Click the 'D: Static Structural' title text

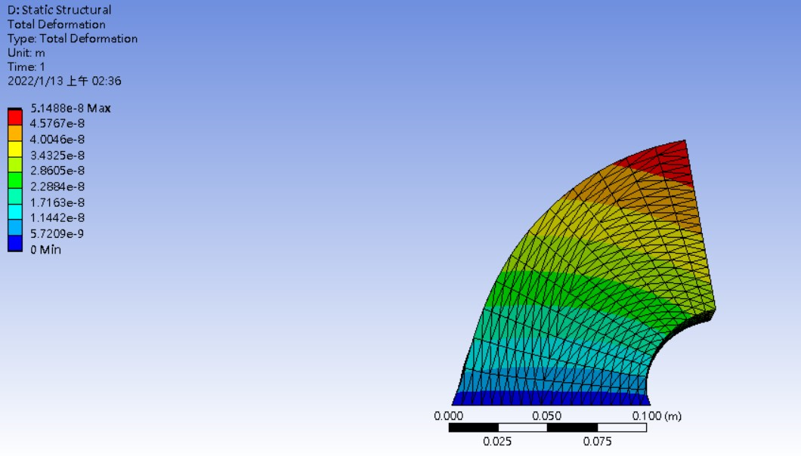pos(59,11)
